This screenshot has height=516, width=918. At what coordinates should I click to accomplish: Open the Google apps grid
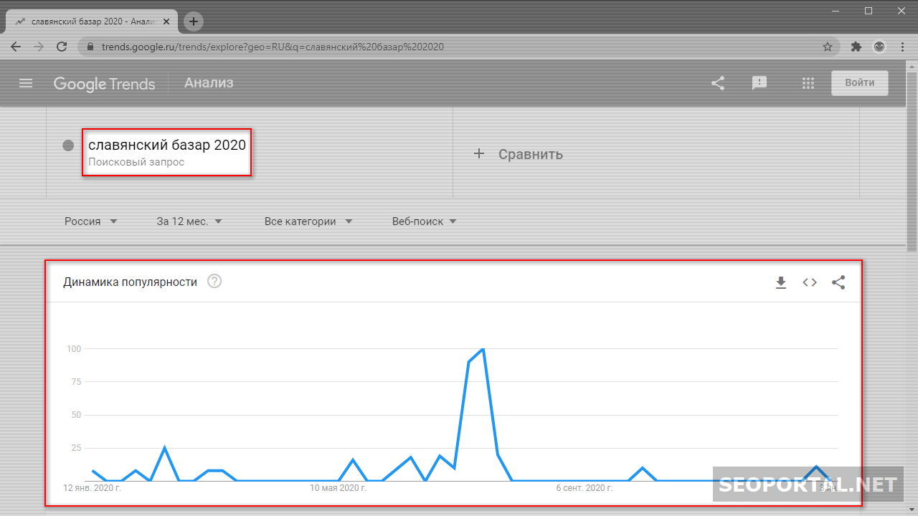click(808, 83)
